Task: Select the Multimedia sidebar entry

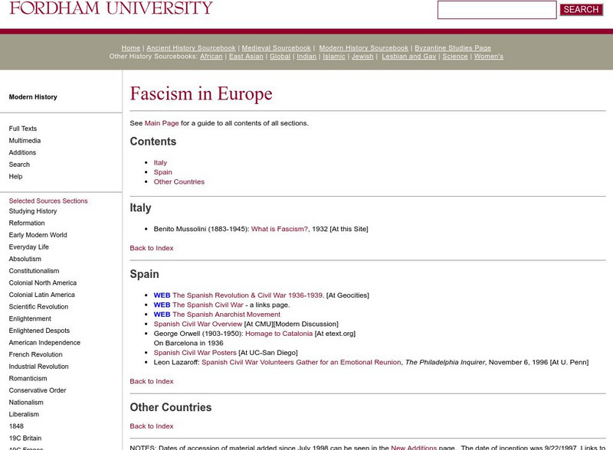Action: [x=24, y=140]
